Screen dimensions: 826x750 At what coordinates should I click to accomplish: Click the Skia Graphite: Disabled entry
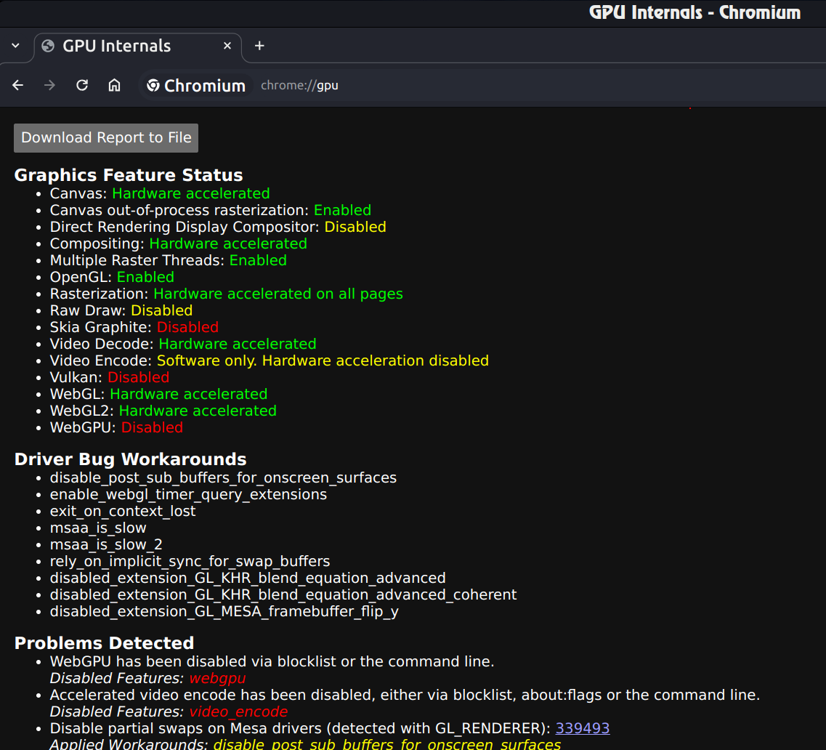134,327
